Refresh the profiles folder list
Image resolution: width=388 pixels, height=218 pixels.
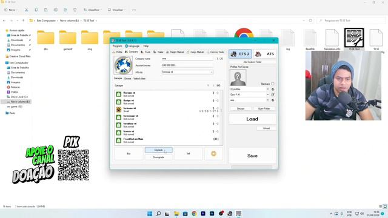click(273, 89)
